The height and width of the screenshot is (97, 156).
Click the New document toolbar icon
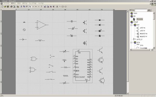(2, 7)
